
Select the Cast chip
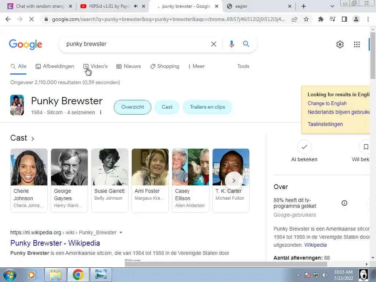click(x=167, y=107)
